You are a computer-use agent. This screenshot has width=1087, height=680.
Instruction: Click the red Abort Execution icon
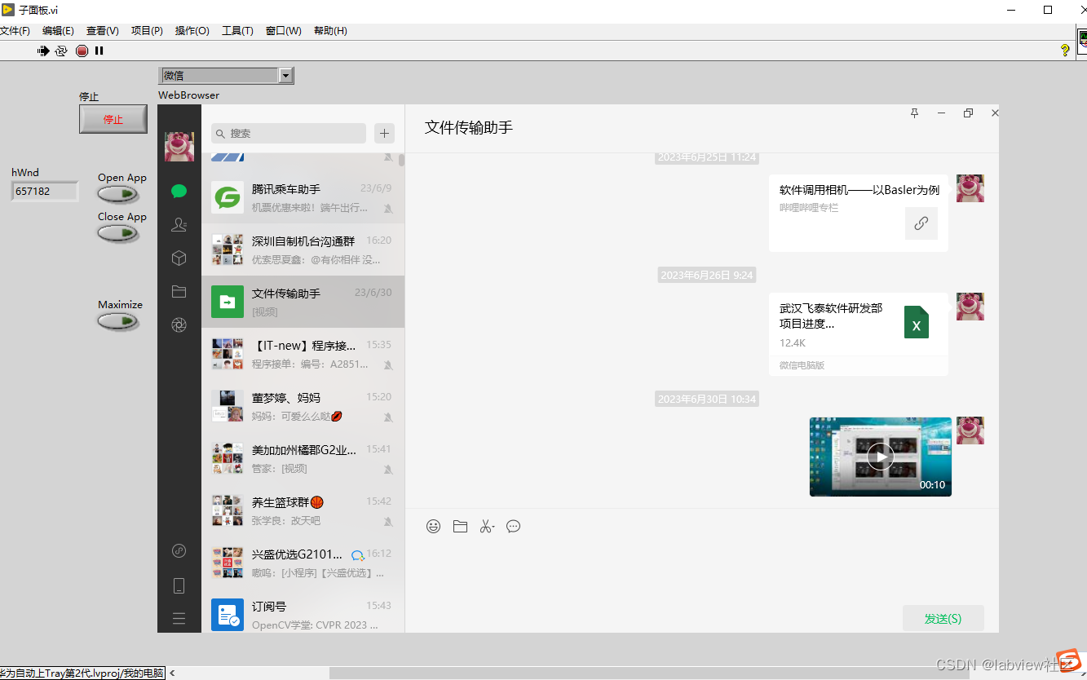click(x=82, y=51)
